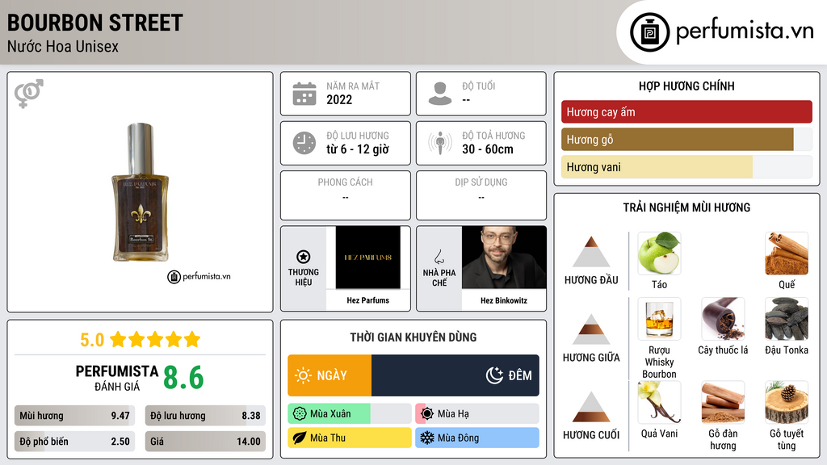Click the Nước Hoa Unisex subtitle
The image size is (827, 465).
[x=63, y=46]
